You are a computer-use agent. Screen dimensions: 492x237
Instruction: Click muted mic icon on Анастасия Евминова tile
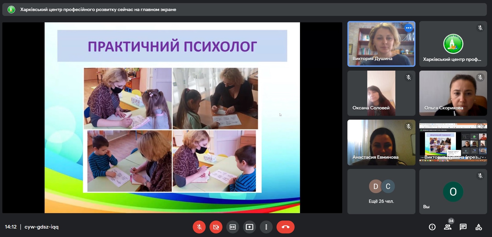pyautogui.click(x=408, y=126)
